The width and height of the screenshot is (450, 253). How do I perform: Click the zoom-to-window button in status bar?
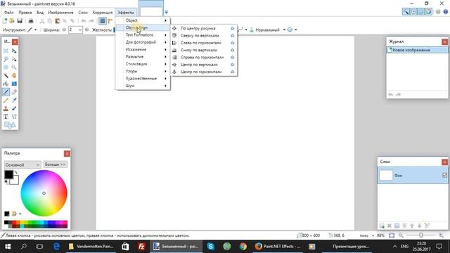(392, 235)
